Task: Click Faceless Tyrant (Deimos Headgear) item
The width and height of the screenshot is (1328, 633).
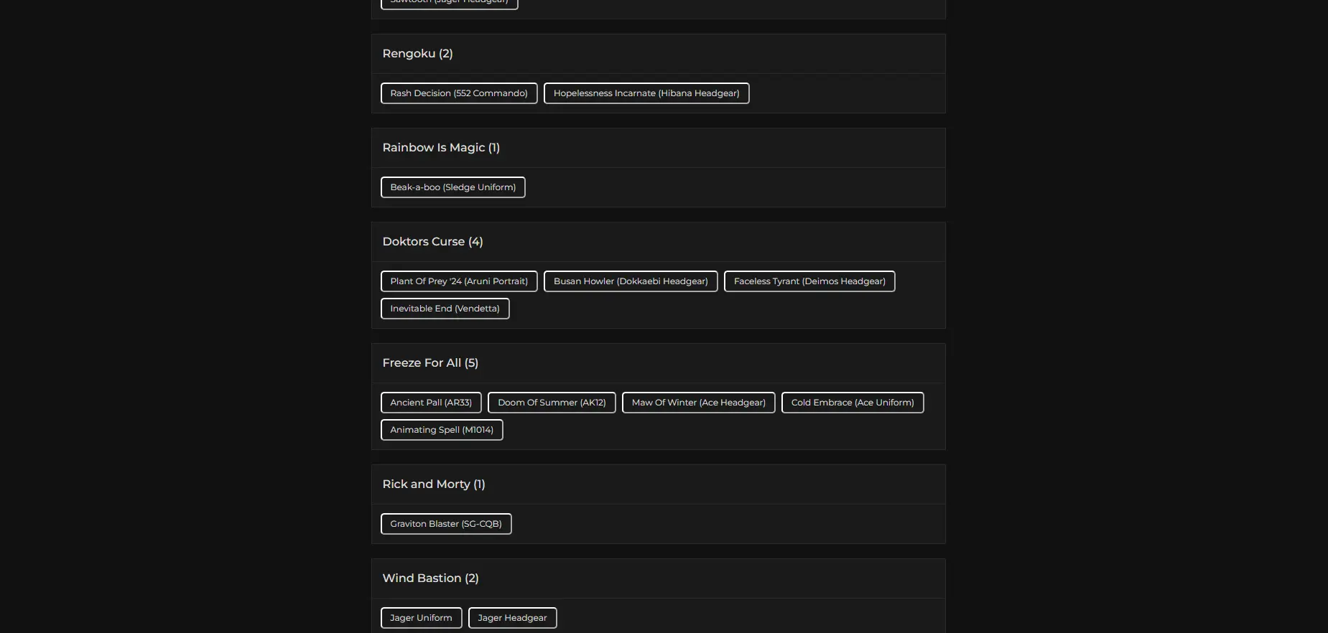Action: point(809,281)
